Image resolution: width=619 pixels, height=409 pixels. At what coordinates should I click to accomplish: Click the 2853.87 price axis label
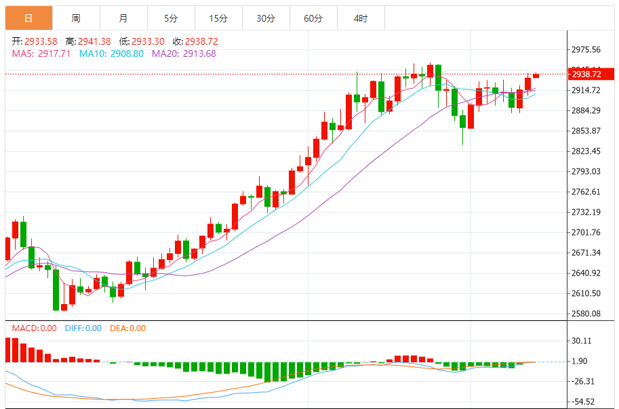click(586, 131)
